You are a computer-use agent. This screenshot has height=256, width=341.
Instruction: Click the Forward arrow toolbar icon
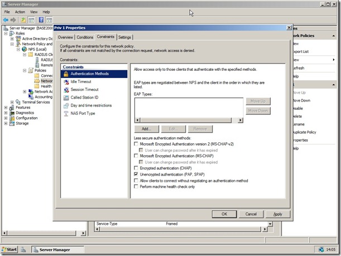coord(13,20)
